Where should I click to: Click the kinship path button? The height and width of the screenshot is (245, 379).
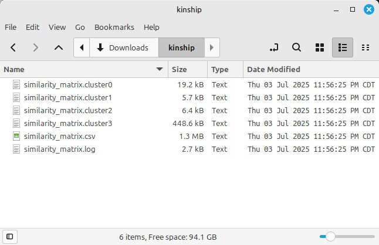[x=181, y=47]
